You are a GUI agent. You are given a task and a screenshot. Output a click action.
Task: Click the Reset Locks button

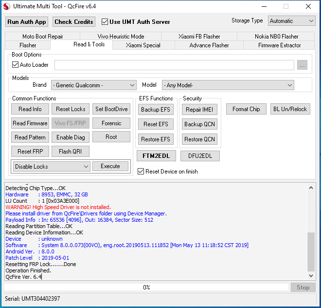click(x=71, y=109)
